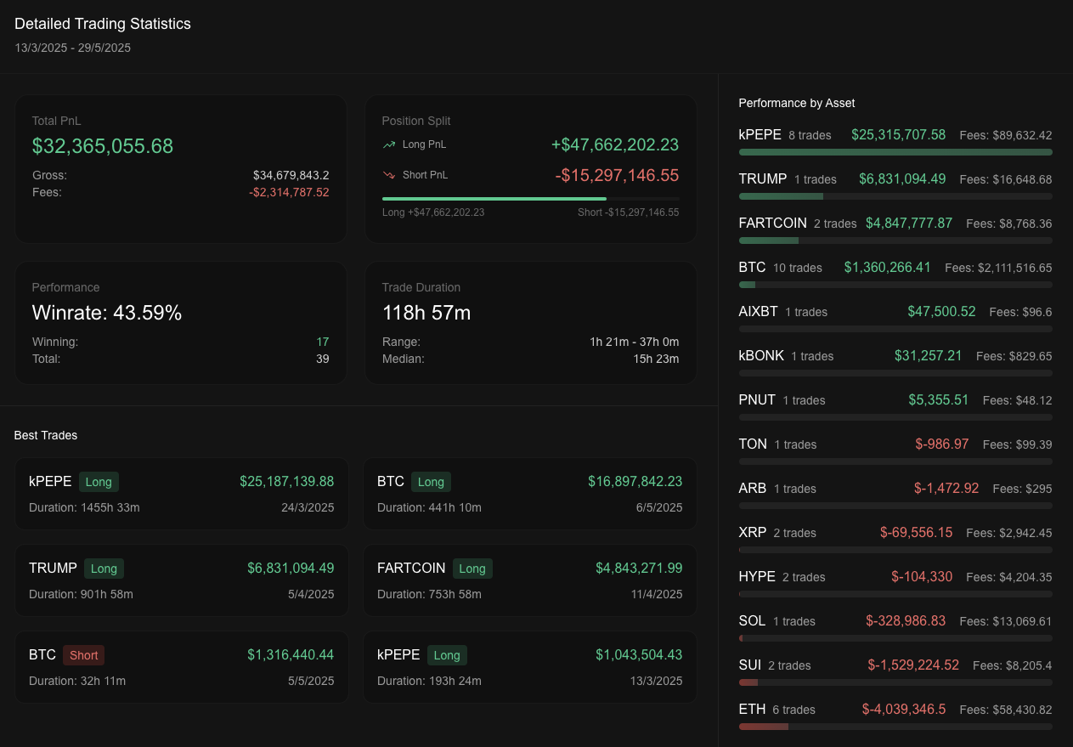Screen dimensions: 1073x747
Task: Click the Winrate 43.59% value
Action: [106, 313]
